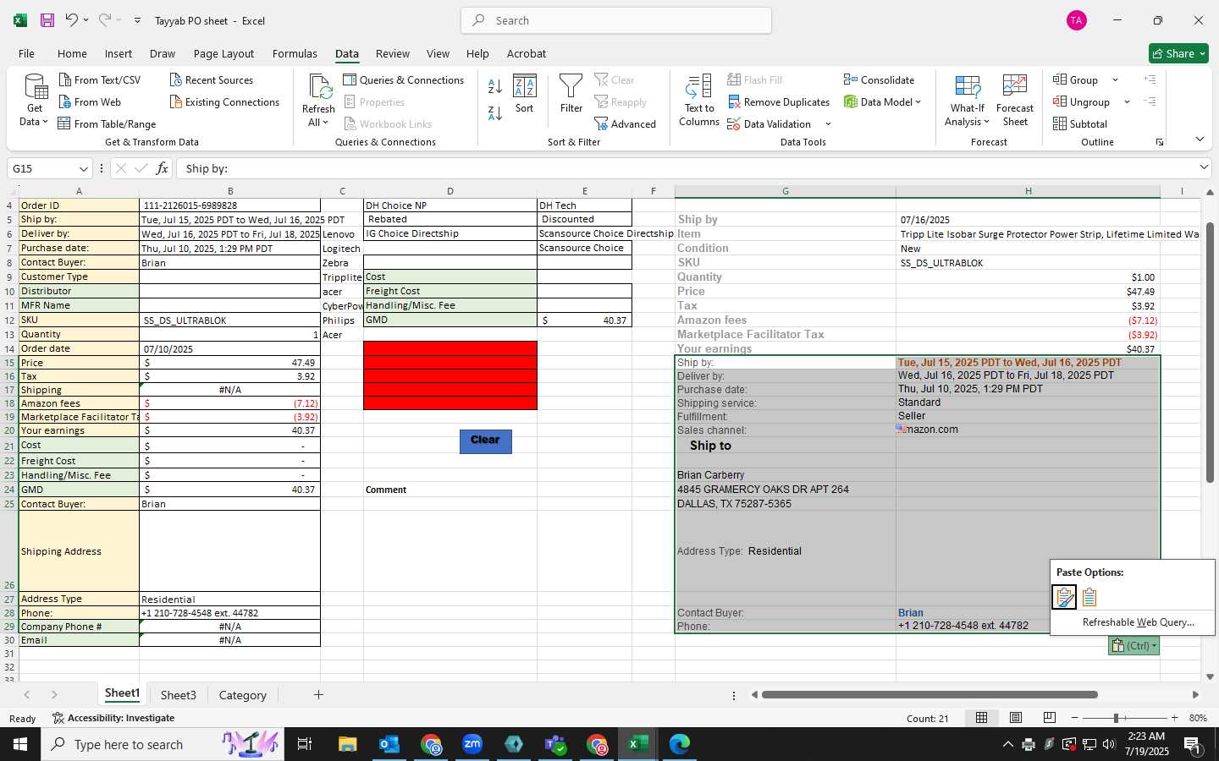Choose the second Paste Options clipboard icon
The height and width of the screenshot is (761, 1219).
pos(1089,597)
